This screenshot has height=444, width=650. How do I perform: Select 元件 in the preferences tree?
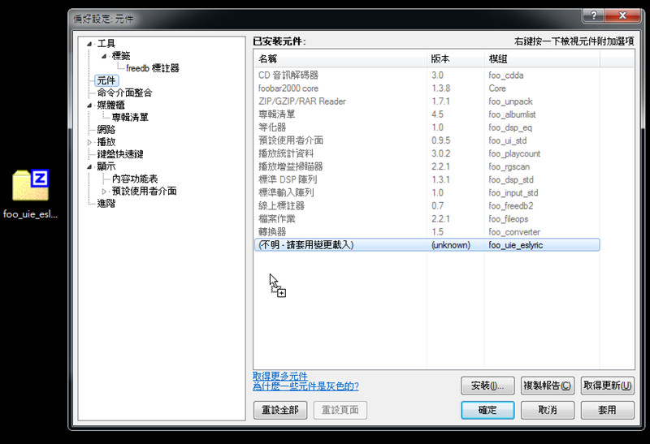point(106,80)
